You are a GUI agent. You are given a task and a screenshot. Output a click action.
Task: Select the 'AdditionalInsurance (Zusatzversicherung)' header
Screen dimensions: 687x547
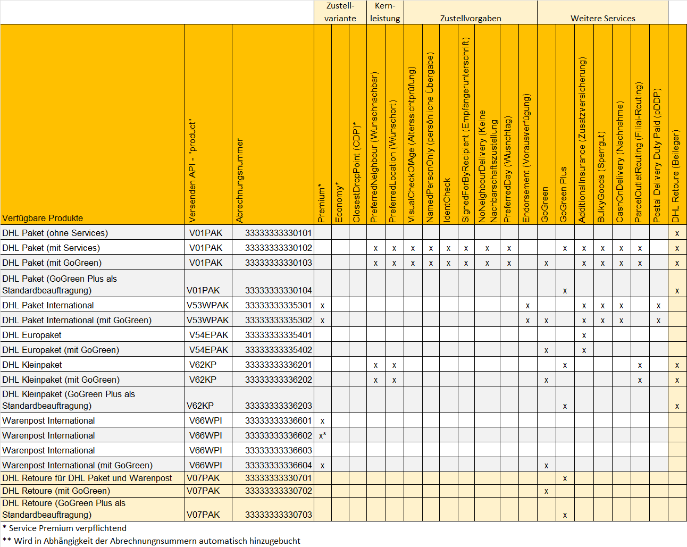coord(584,124)
